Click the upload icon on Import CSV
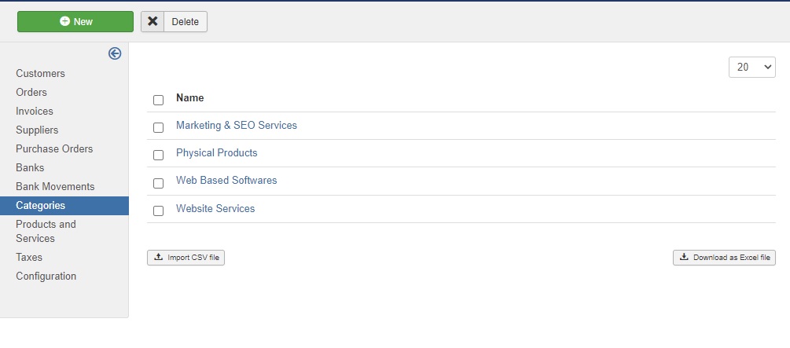This screenshot has width=790, height=348. click(158, 257)
